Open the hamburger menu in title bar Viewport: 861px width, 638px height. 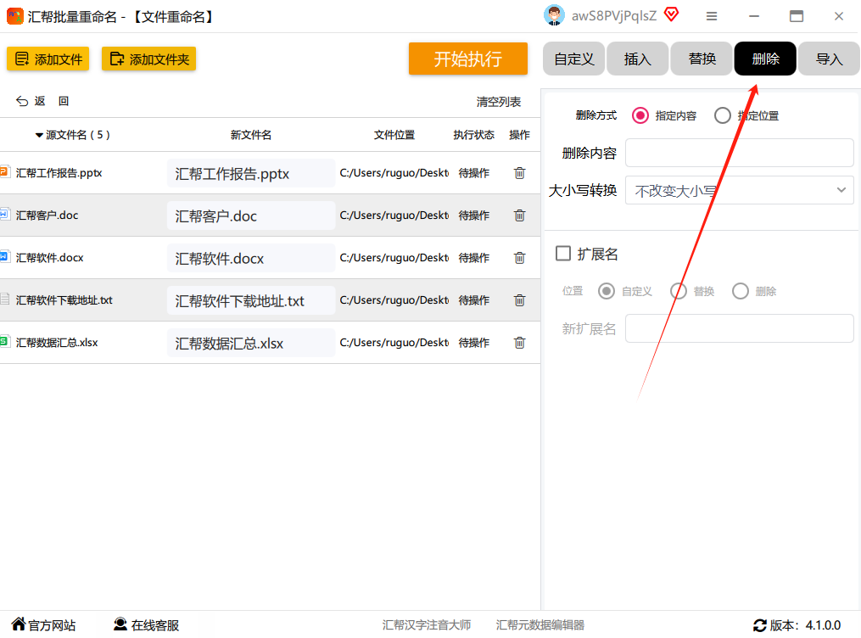[x=712, y=16]
